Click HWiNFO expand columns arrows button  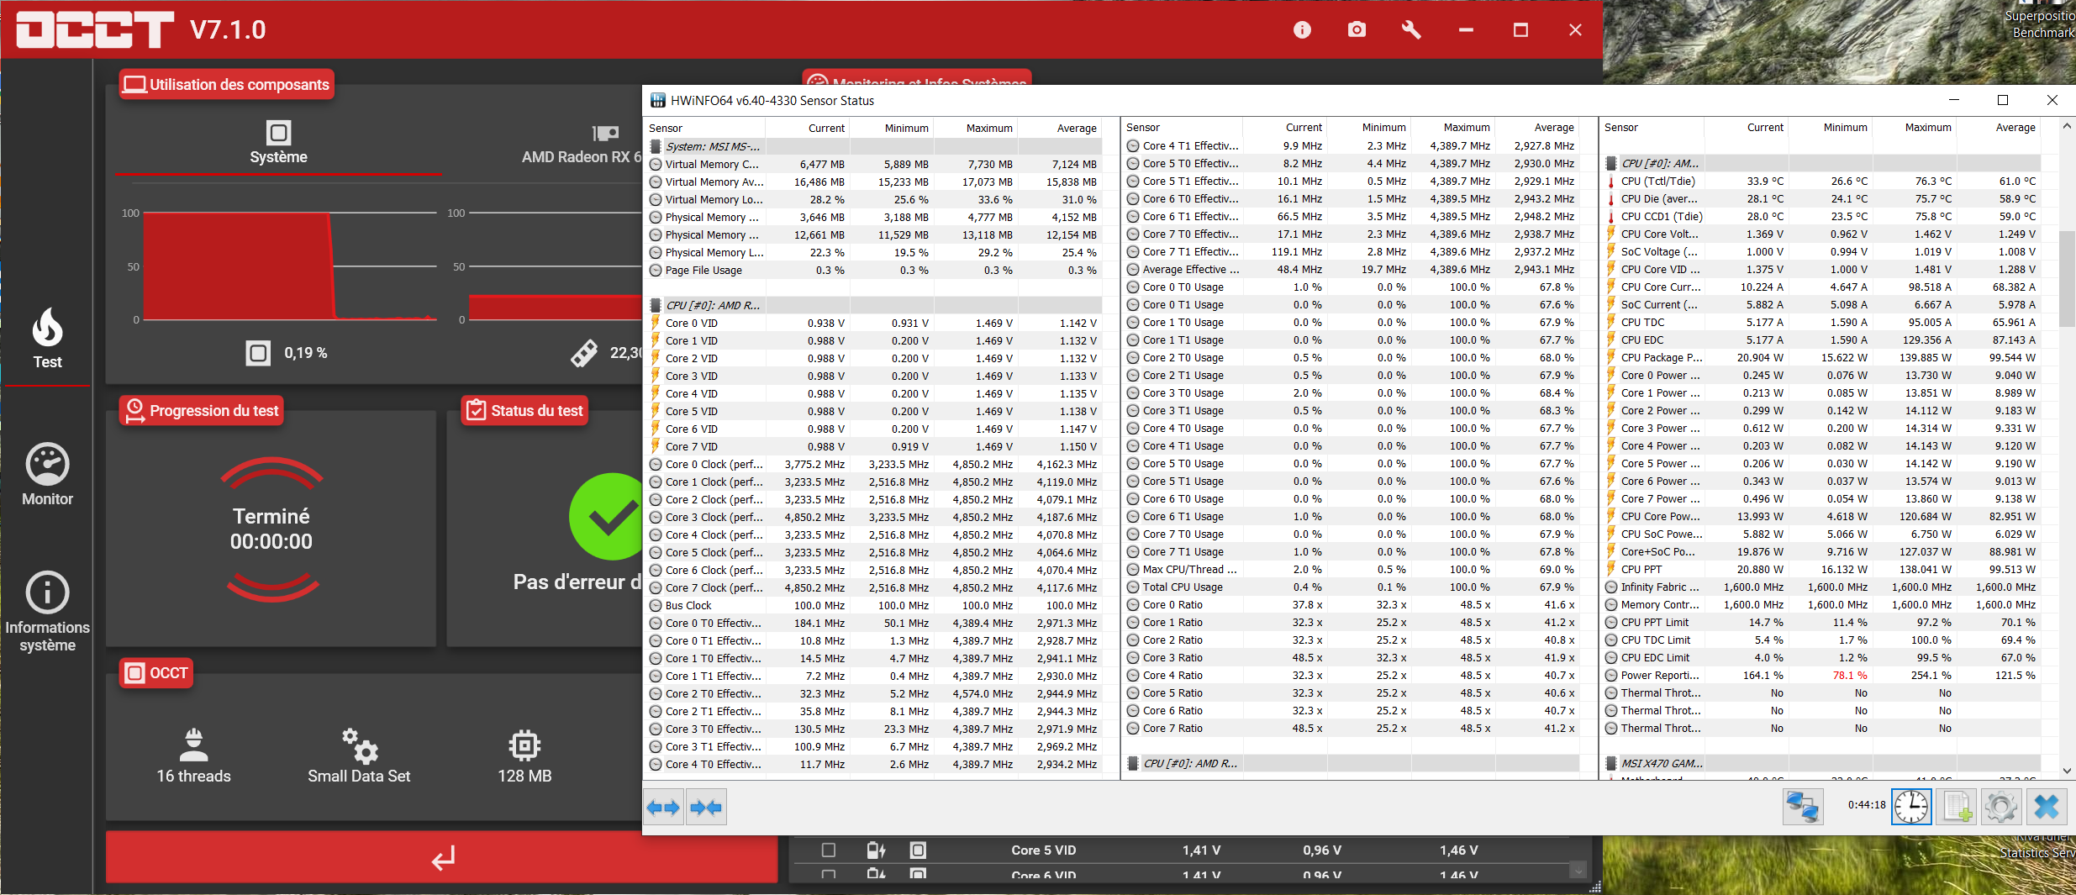(663, 808)
